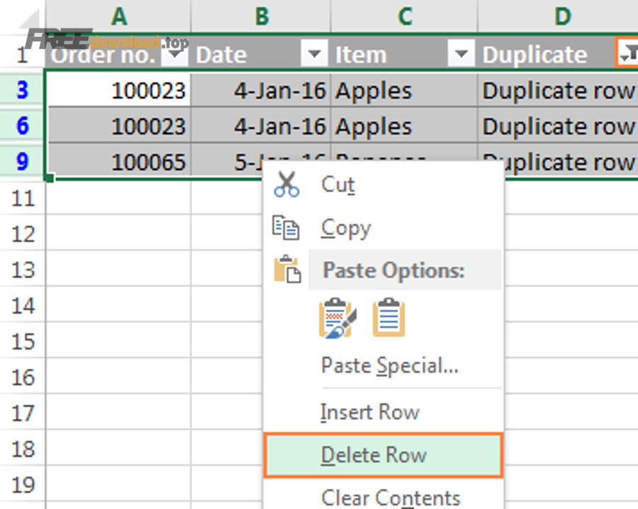Select row 3 header

pos(23,90)
